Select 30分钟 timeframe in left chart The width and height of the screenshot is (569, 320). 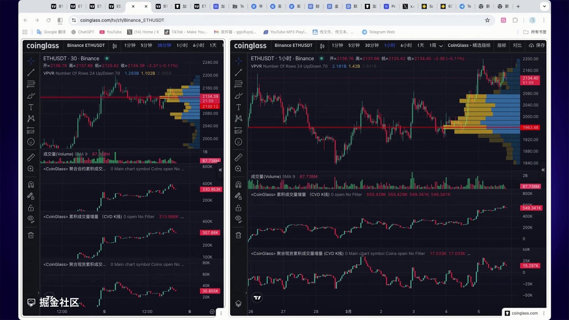(164, 45)
